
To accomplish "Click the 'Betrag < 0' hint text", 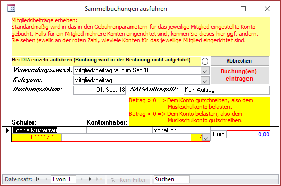I will coord(142,114).
